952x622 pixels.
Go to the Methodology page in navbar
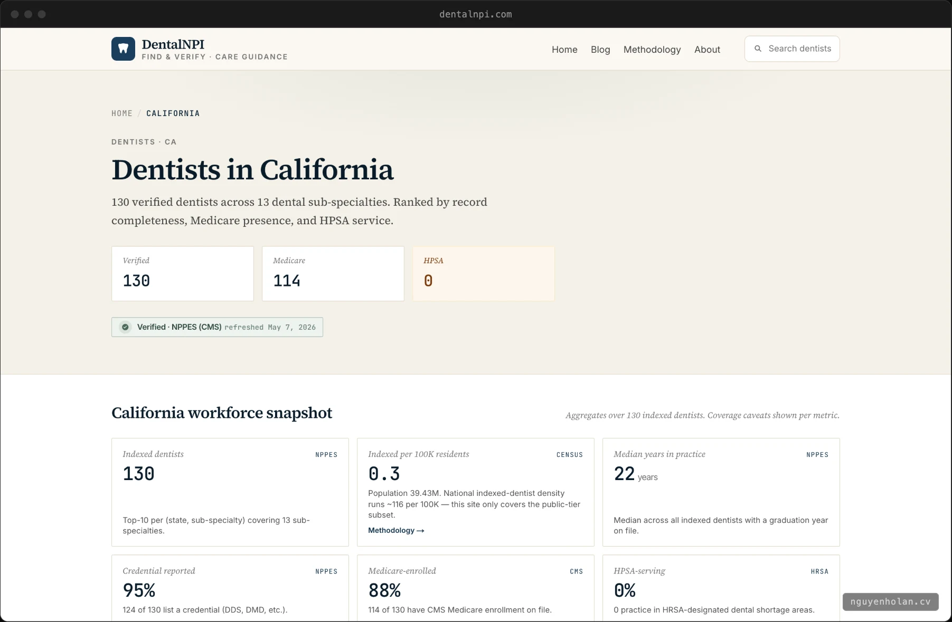coord(652,50)
